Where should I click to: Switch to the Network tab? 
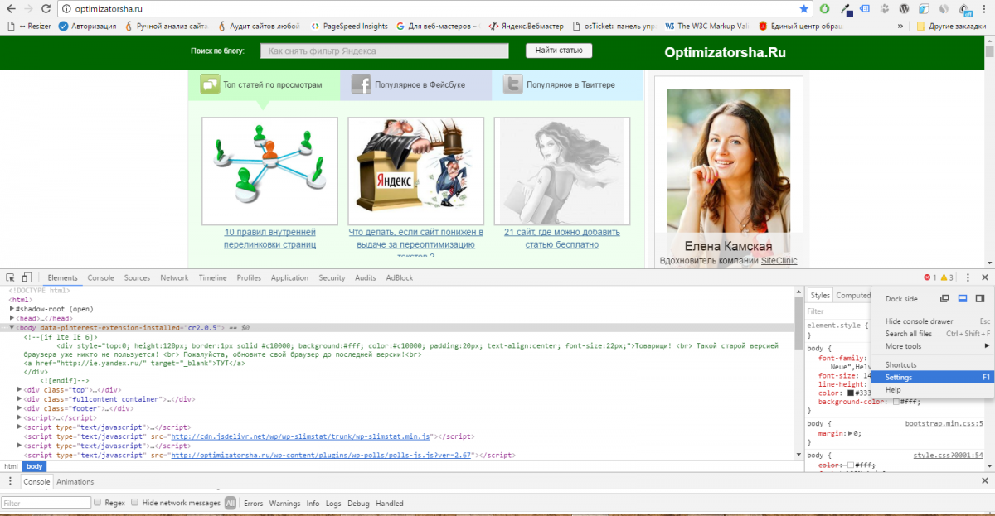click(x=174, y=277)
